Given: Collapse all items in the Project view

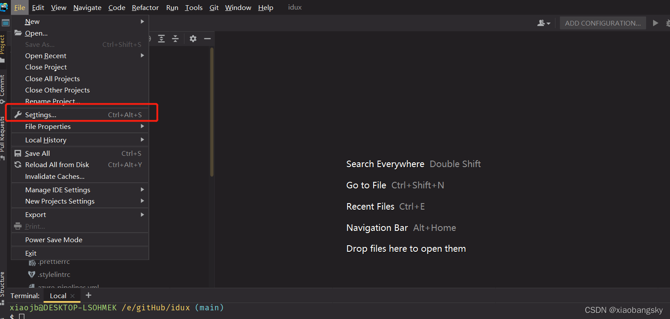Looking at the screenshot, I should pyautogui.click(x=175, y=39).
